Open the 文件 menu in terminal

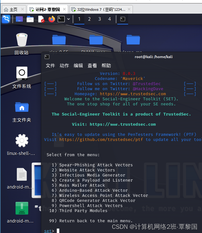coord(50,65)
